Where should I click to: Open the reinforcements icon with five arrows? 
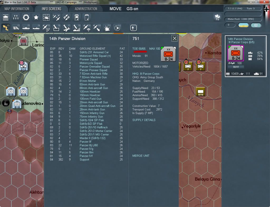click(16, 17)
